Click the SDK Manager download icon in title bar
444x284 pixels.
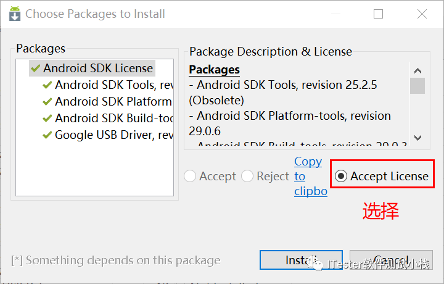point(14,14)
